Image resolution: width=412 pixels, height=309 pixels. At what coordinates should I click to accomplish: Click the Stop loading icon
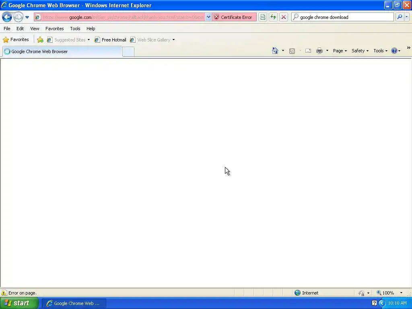coord(284,17)
